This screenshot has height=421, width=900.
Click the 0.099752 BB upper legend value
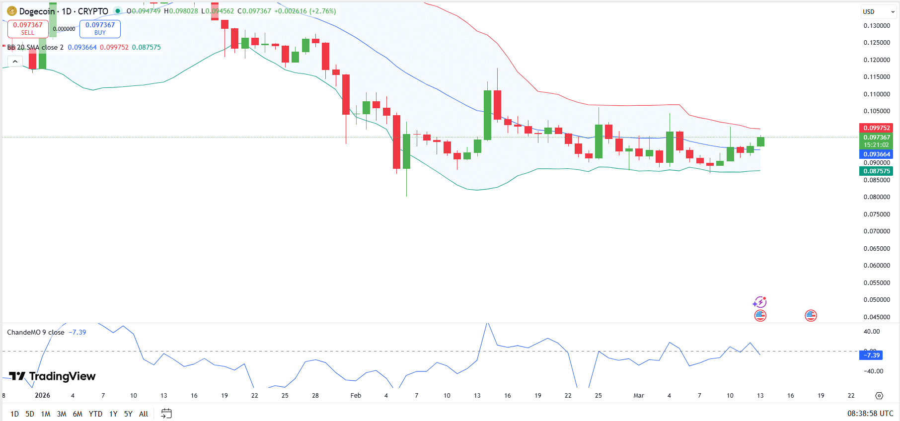[x=114, y=47]
